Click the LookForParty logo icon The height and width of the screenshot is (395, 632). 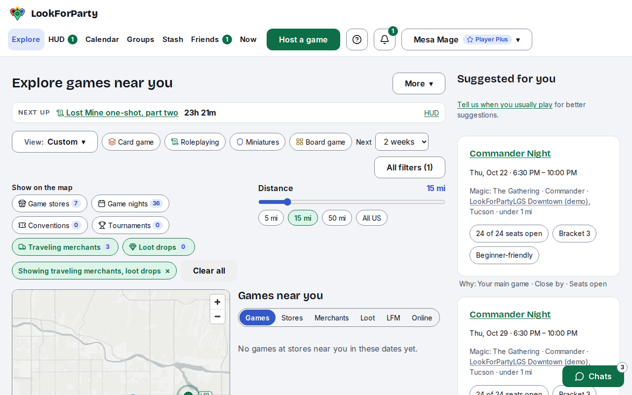pyautogui.click(x=17, y=13)
